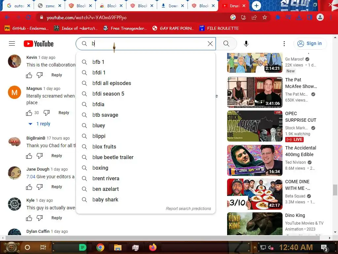Screen dimensions: 338x254
Task: Select suggestion 'bfdi all episodes'
Action: (x=146, y=83)
